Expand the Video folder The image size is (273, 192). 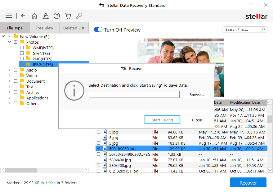point(9,75)
